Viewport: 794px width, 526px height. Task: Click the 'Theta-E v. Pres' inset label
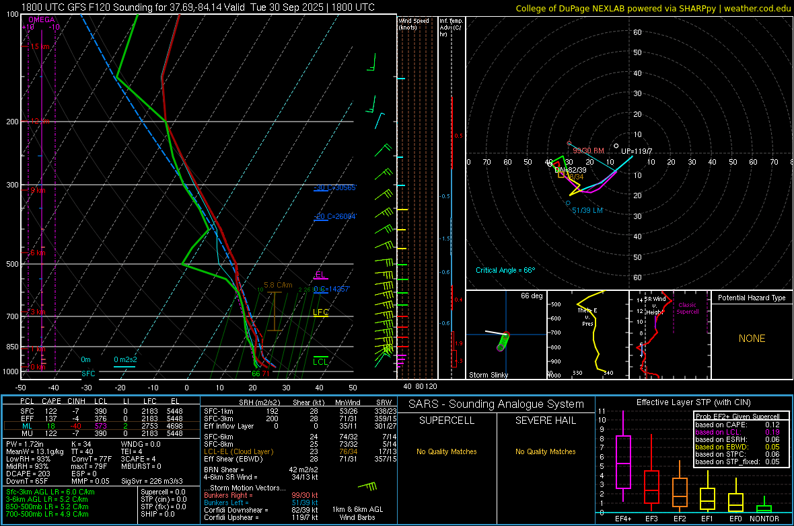(587, 317)
